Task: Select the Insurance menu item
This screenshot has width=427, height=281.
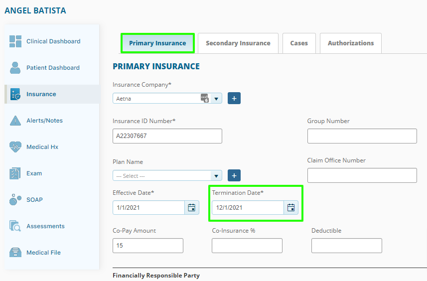Action: pyautogui.click(x=52, y=94)
